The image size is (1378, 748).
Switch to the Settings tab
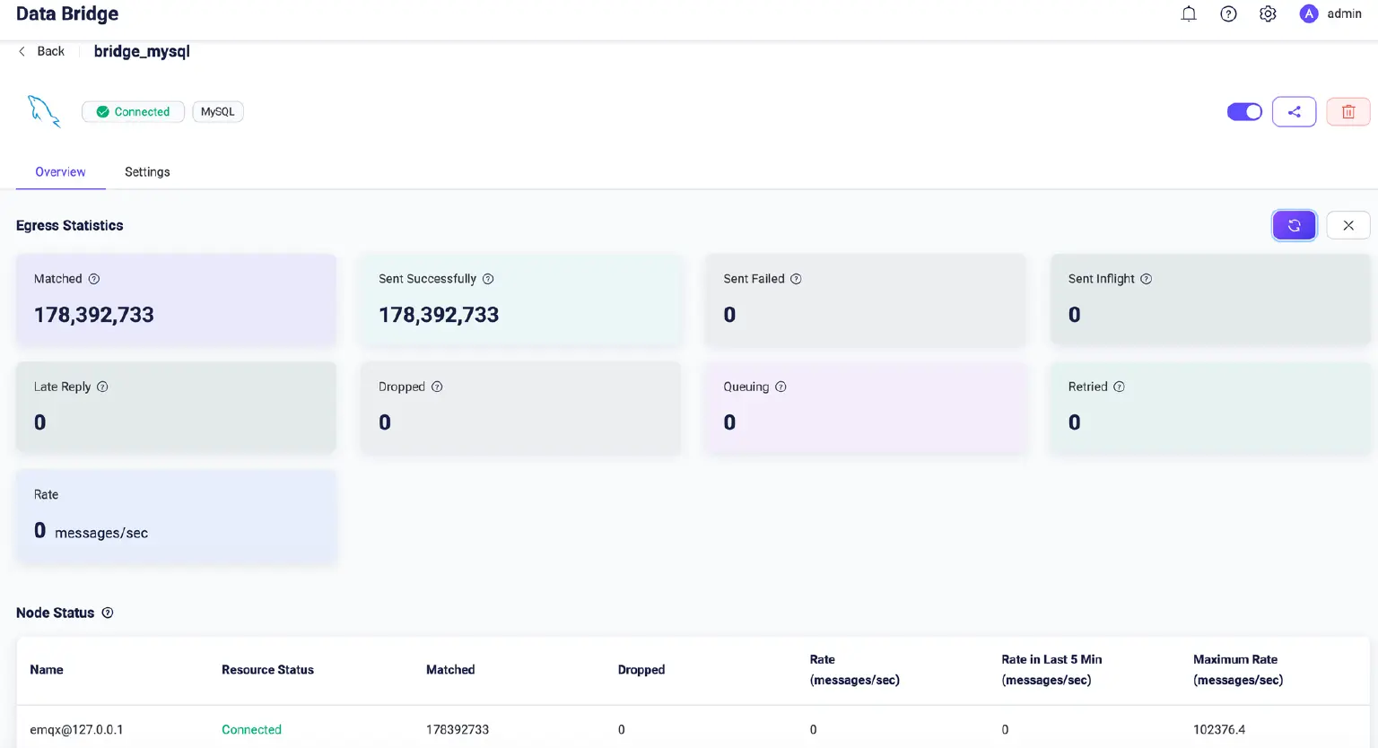pos(147,171)
